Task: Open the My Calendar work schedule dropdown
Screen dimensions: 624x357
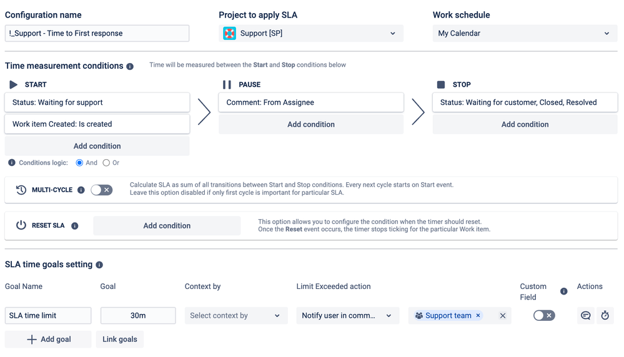Action: [525, 34]
